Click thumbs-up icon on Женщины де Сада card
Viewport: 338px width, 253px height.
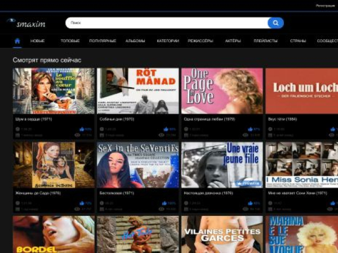[x=82, y=204]
